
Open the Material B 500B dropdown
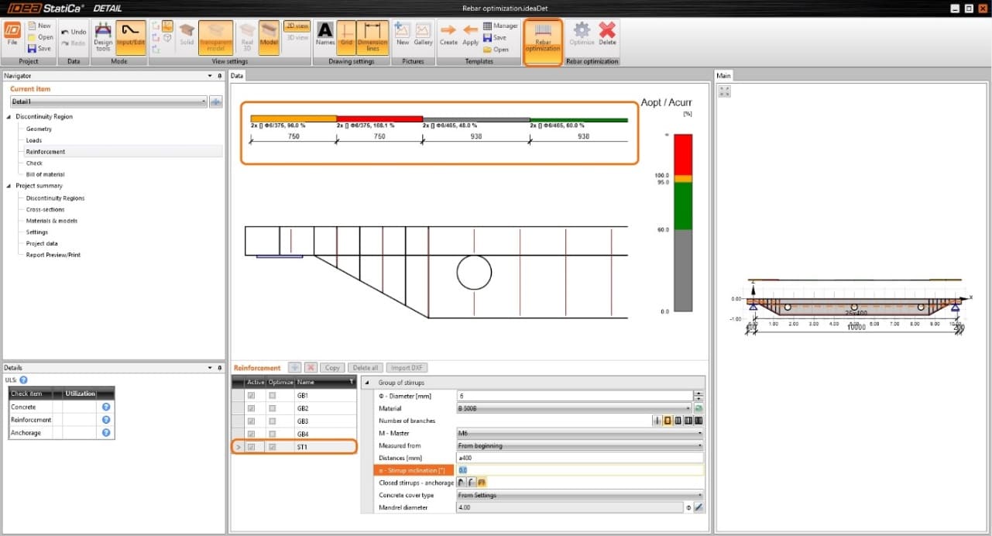pyautogui.click(x=574, y=408)
